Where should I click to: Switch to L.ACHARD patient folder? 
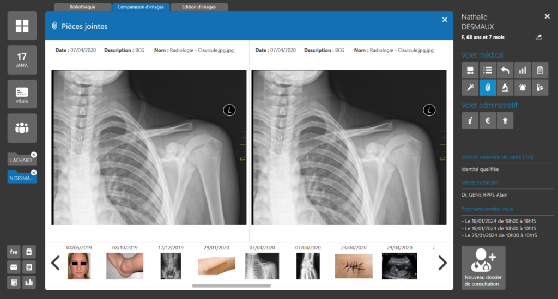[x=20, y=160]
